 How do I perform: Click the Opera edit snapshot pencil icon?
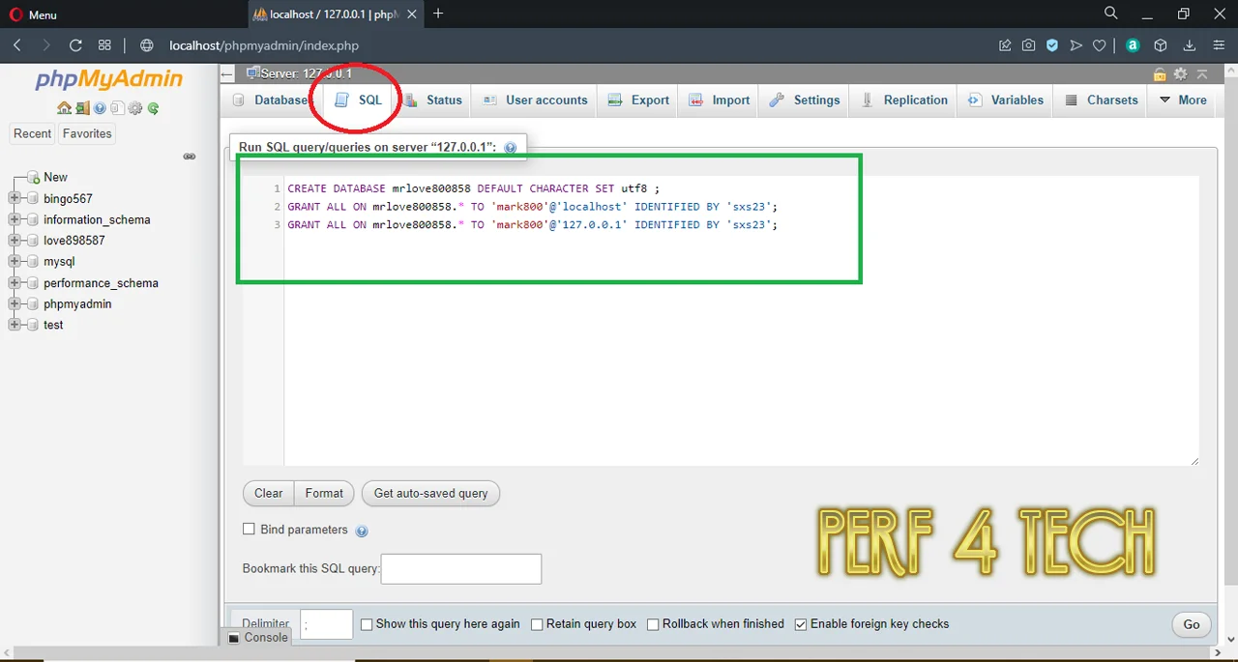pyautogui.click(x=1005, y=45)
